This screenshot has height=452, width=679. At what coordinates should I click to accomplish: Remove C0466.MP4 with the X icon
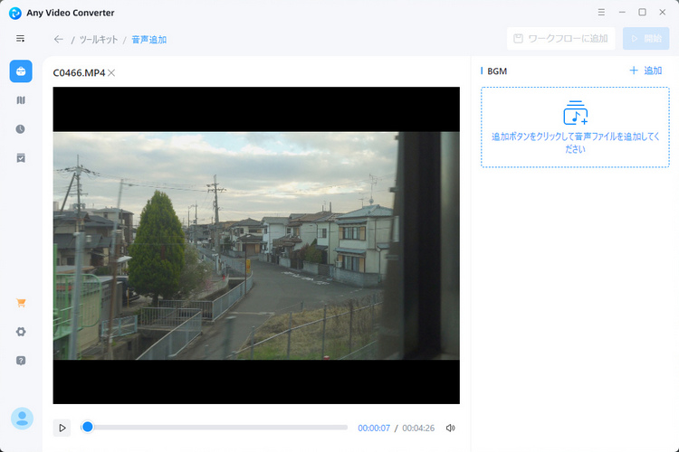pos(111,72)
